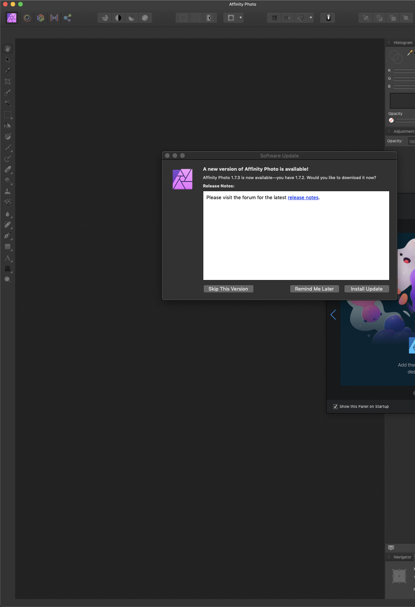Click the Install Update button
415x607 pixels.
367,289
